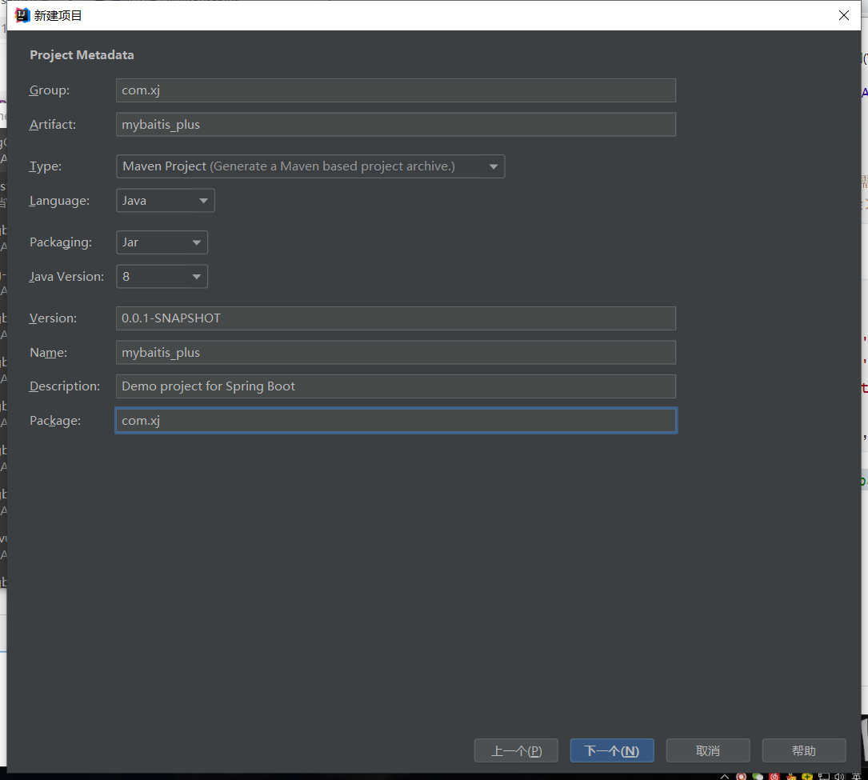The height and width of the screenshot is (780, 868).
Task: Click into the Group field containing com.xj
Action: point(396,90)
